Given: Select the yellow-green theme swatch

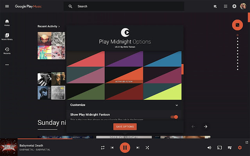Looking at the screenshot, I should click(162, 92).
